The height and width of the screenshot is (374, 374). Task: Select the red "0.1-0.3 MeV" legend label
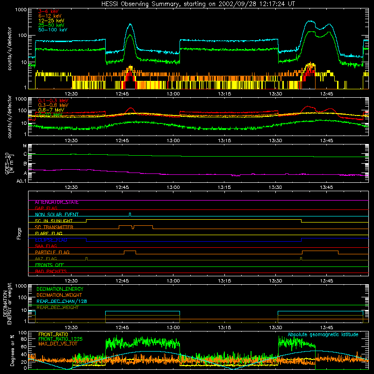pyautogui.click(x=53, y=101)
